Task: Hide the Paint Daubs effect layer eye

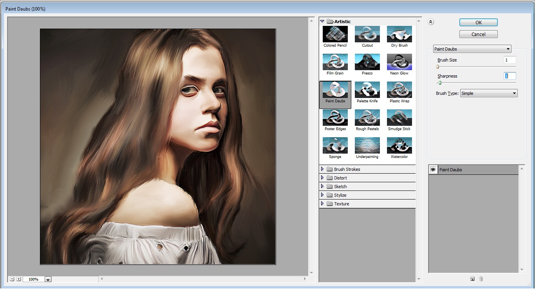Action: click(433, 170)
